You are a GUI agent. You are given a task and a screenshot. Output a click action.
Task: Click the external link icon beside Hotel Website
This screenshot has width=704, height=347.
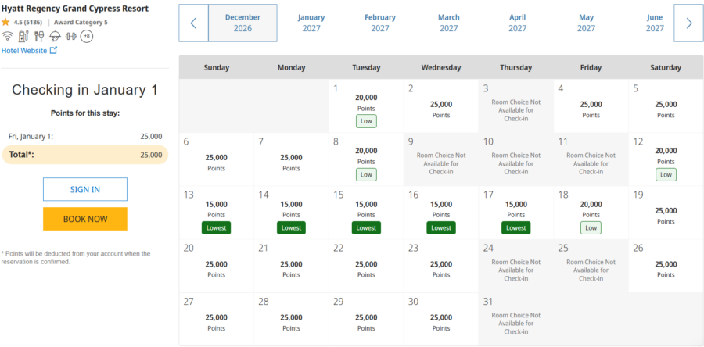[x=53, y=50]
